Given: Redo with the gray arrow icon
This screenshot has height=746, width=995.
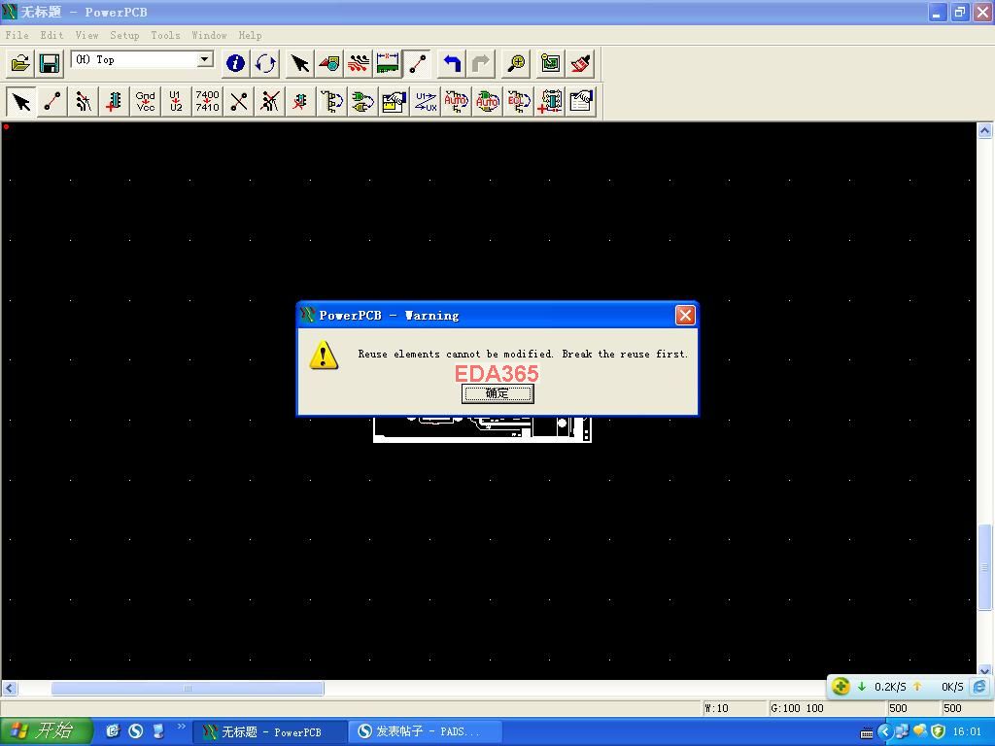Looking at the screenshot, I should [481, 63].
